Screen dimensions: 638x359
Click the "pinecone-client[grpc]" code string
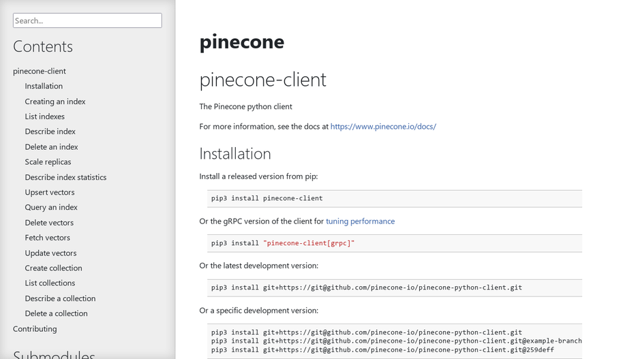[309, 243]
